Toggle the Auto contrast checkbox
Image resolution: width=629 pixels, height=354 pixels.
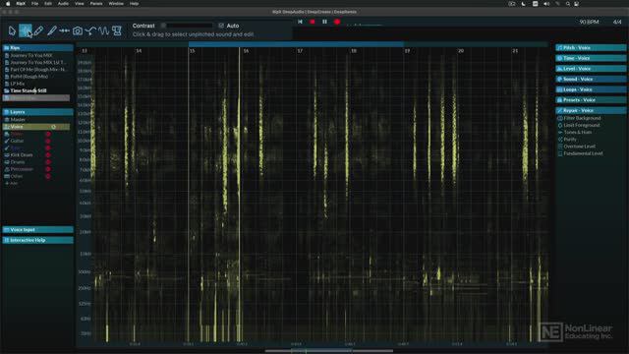221,26
